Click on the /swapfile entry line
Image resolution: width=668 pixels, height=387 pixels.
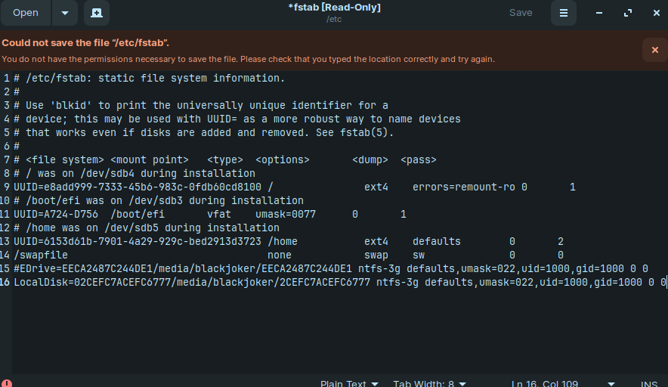tap(289, 255)
